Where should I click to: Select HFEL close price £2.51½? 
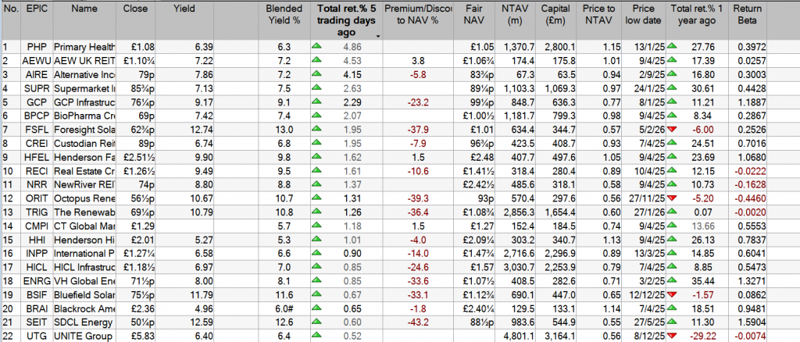[x=138, y=156]
